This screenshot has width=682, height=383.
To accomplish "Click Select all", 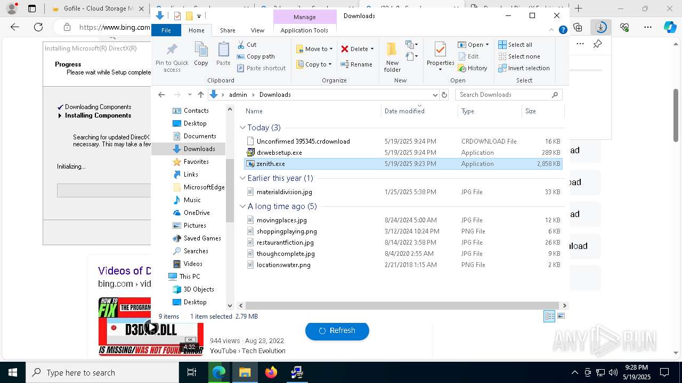I will 515,45.
